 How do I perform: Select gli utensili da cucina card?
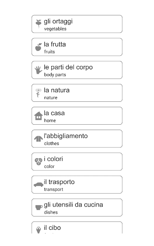[77, 208]
